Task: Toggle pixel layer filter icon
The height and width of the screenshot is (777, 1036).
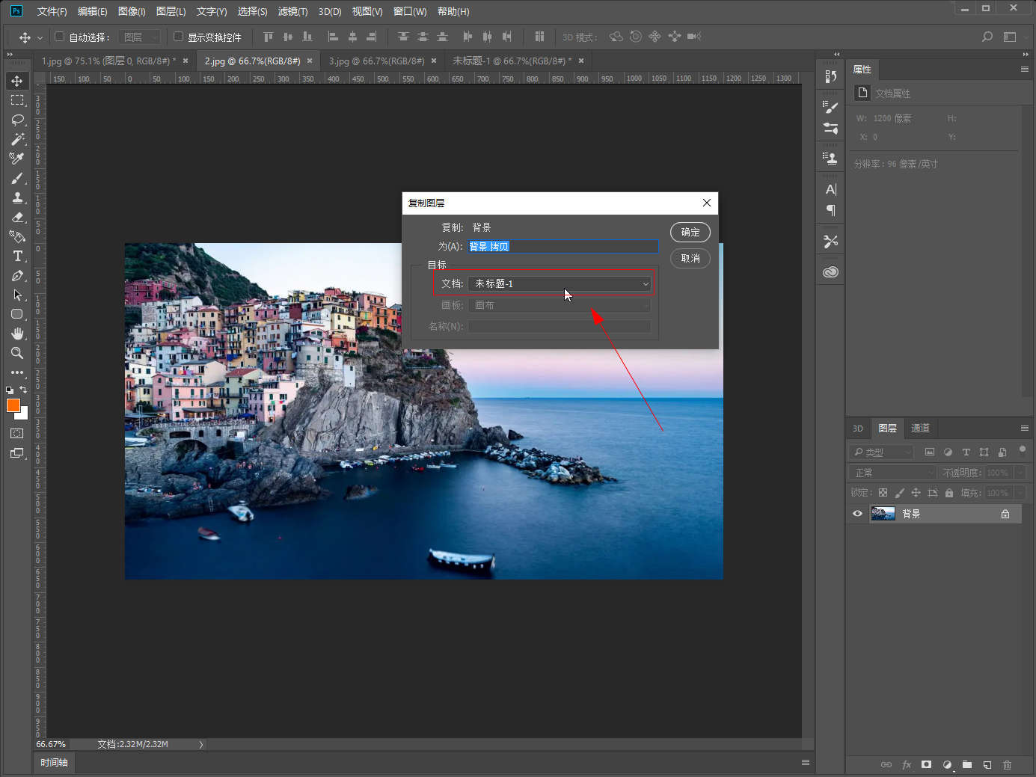Action: (x=930, y=452)
